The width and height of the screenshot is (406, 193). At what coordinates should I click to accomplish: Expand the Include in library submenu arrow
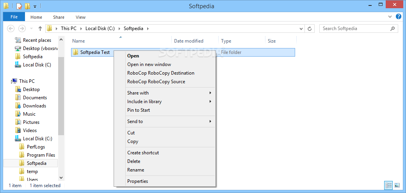210,102
